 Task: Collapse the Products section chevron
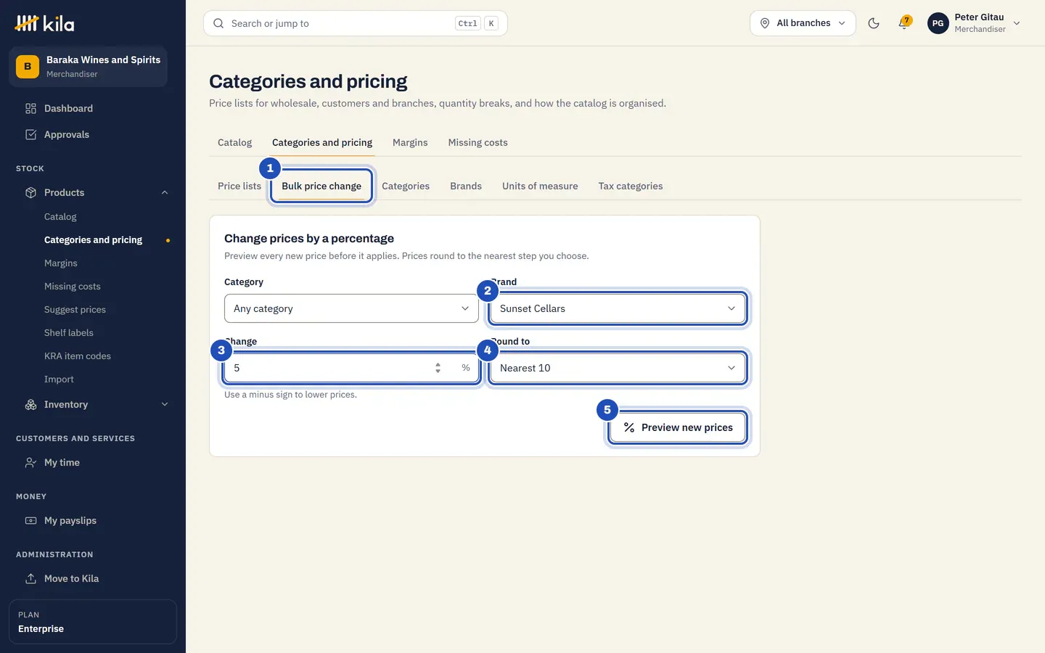tap(165, 192)
